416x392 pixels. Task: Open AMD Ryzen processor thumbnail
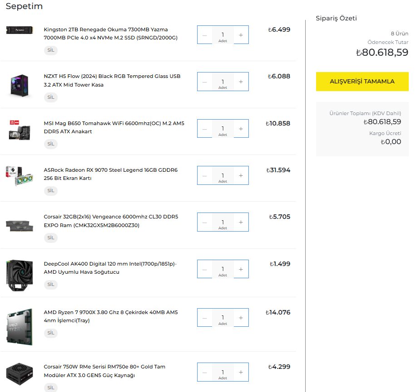(20, 327)
